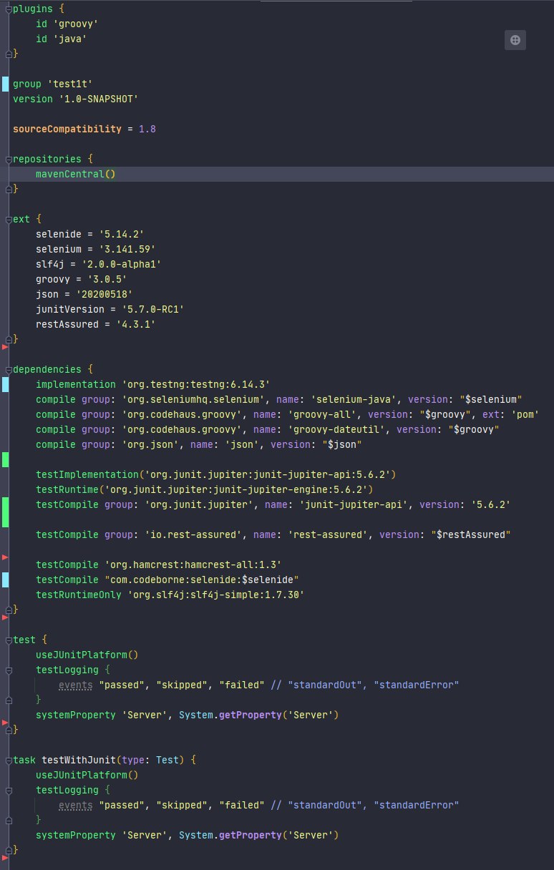Image resolution: width=554 pixels, height=870 pixels.
Task: Collapse the test block fold marker
Action: coord(8,640)
